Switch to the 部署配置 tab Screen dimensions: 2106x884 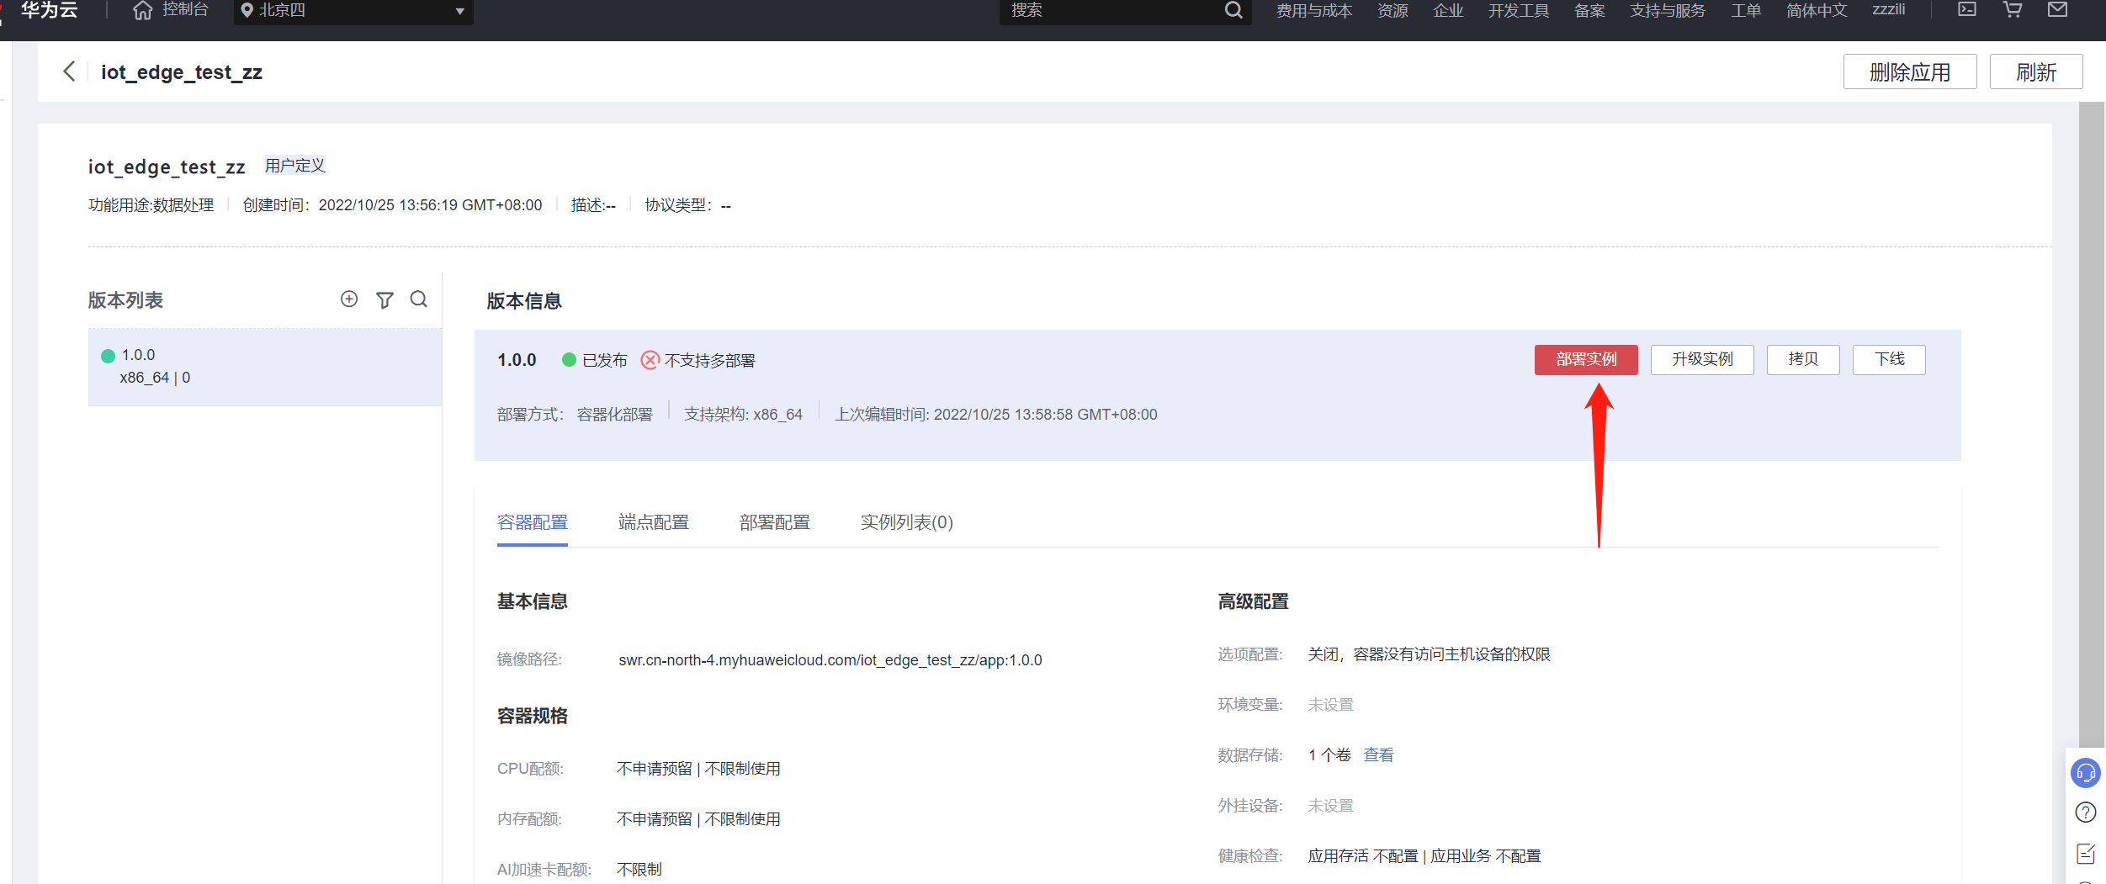click(x=775, y=523)
